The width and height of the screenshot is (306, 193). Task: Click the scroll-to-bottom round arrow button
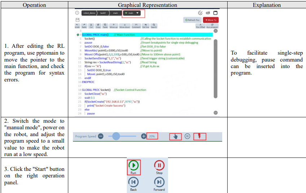coord(216,113)
